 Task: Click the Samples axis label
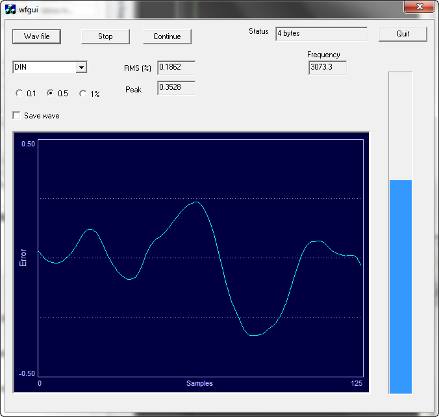[x=199, y=383]
